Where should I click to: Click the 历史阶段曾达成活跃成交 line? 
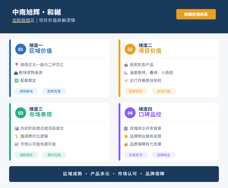42,128
